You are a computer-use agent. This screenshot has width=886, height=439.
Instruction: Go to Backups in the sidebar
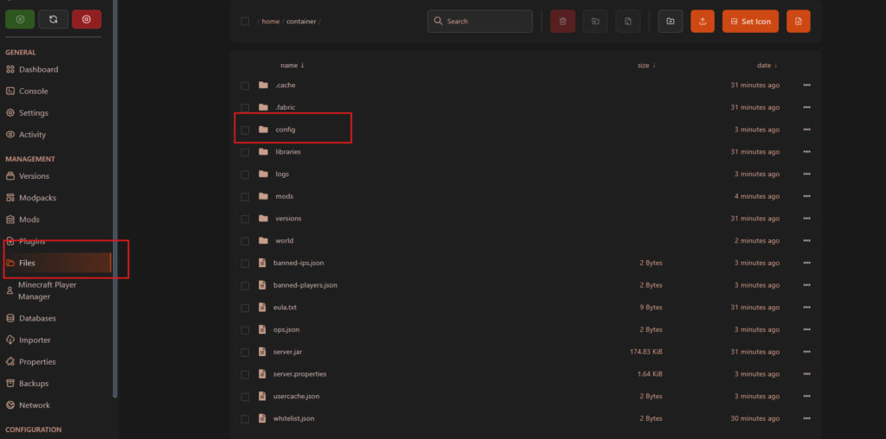click(x=34, y=384)
